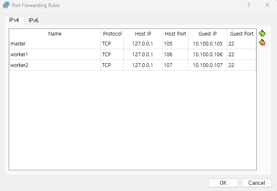The height and width of the screenshot is (191, 277).
Task: Select guest IP 10.100.0.106 cell
Action: 208,55
